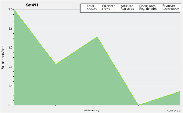Click the orange Anexos color line in legend

tap(83, 9)
